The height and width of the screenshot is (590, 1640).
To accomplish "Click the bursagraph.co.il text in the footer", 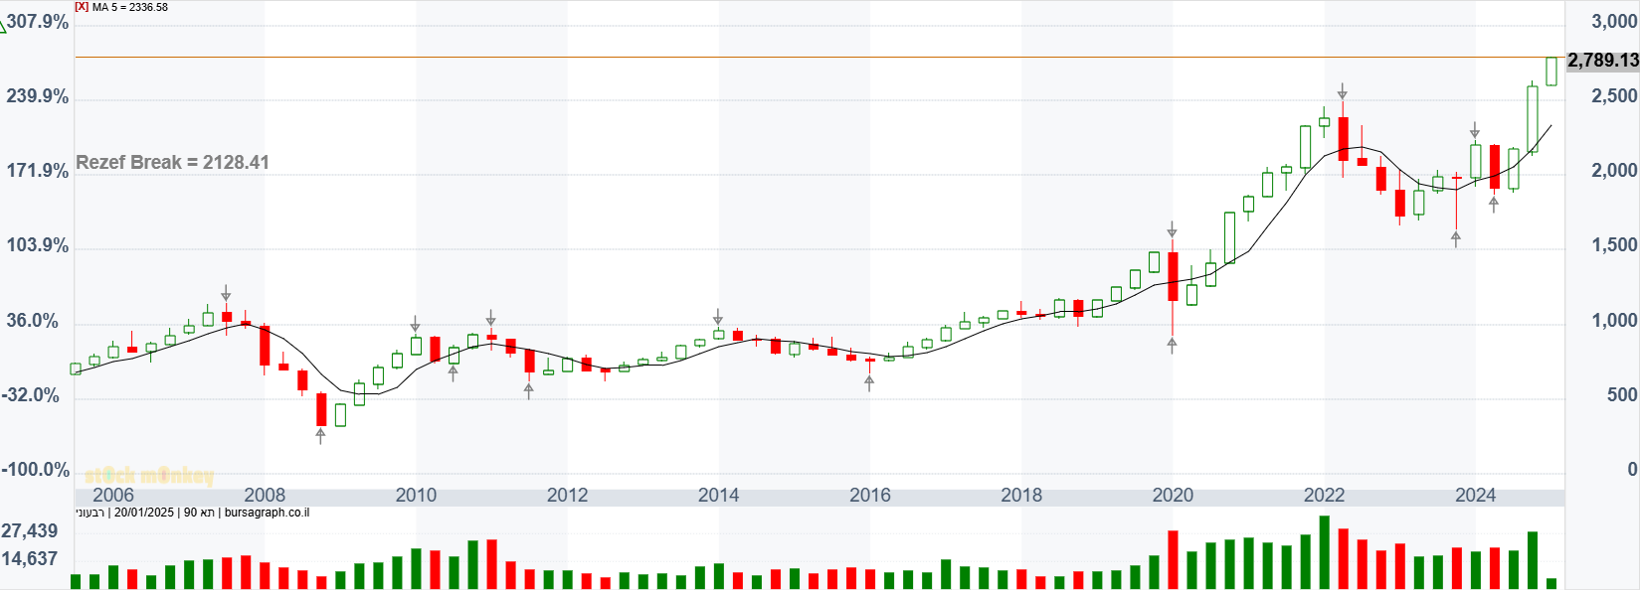I will (267, 514).
